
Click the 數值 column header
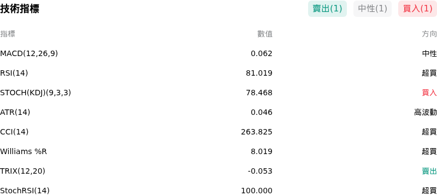pyautogui.click(x=265, y=34)
